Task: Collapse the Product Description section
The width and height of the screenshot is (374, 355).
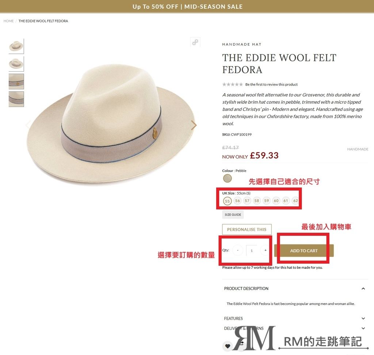Action: (363, 289)
